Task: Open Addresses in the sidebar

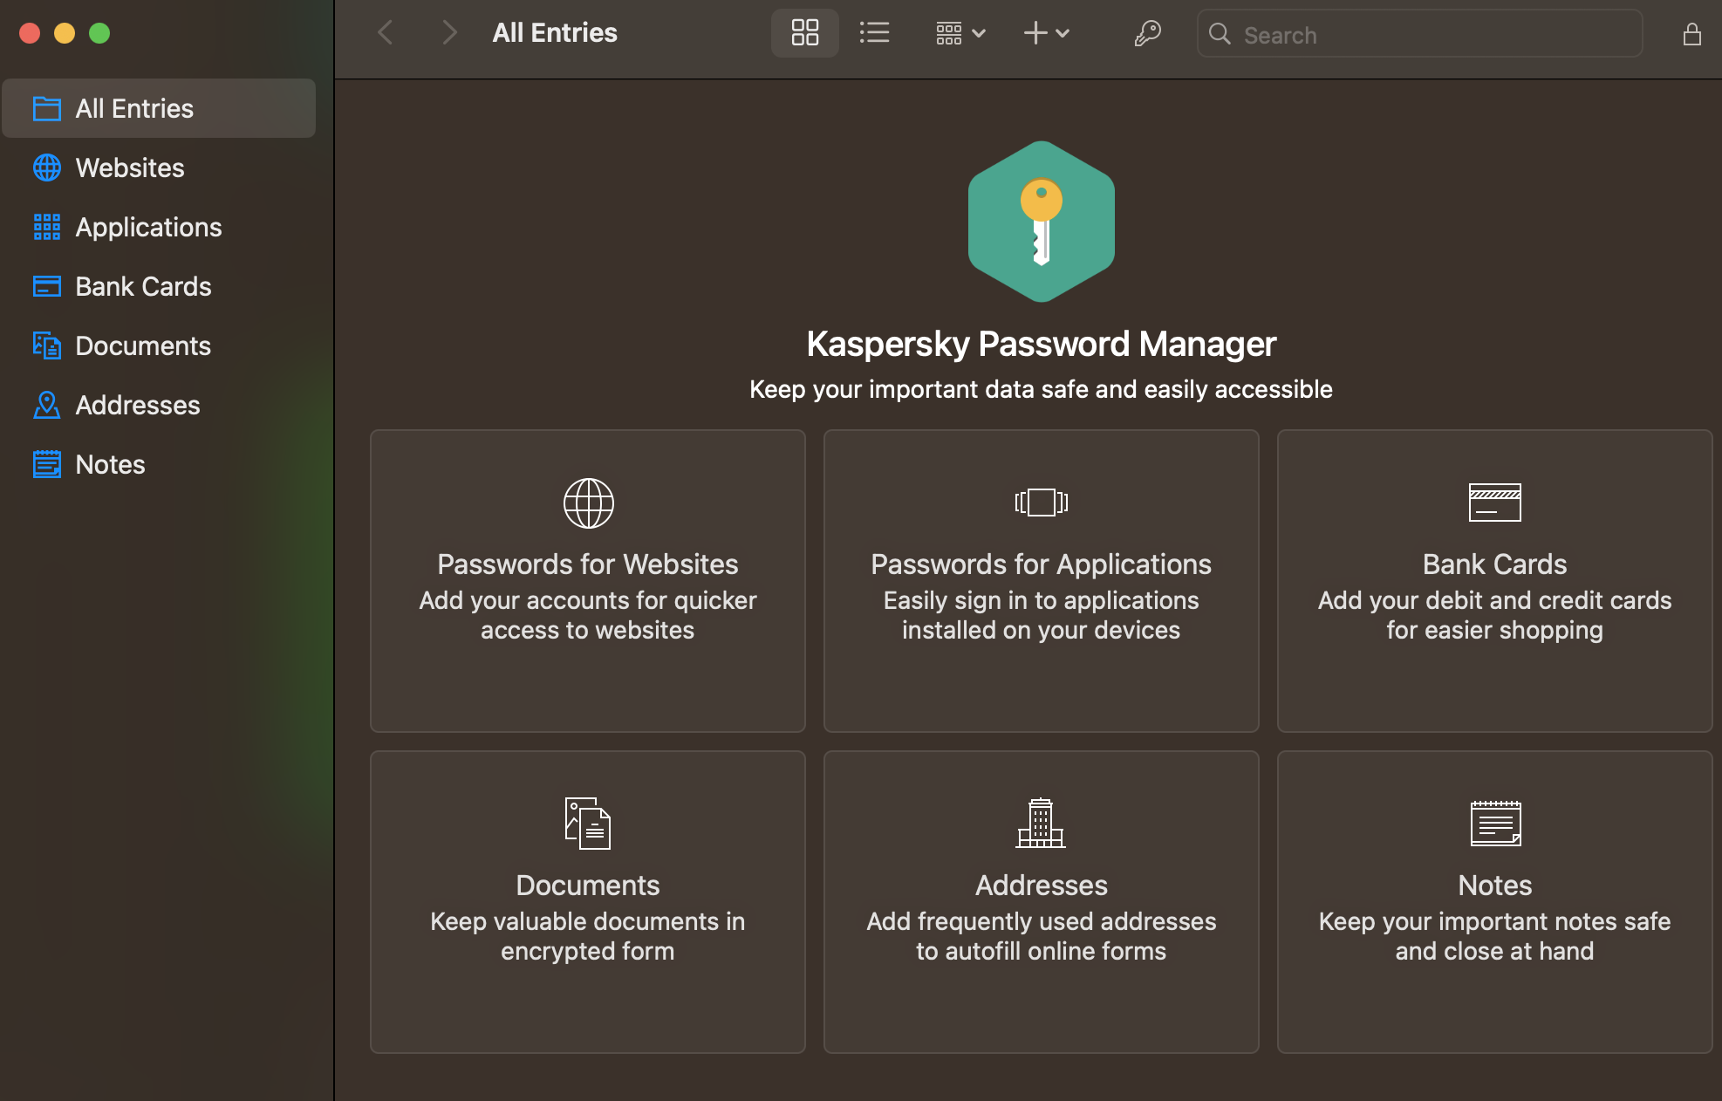Action: click(x=160, y=405)
